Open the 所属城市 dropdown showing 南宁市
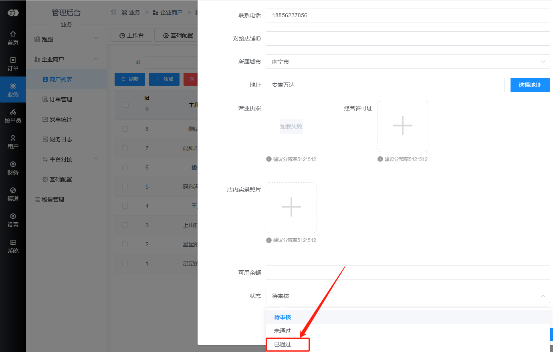 point(408,62)
